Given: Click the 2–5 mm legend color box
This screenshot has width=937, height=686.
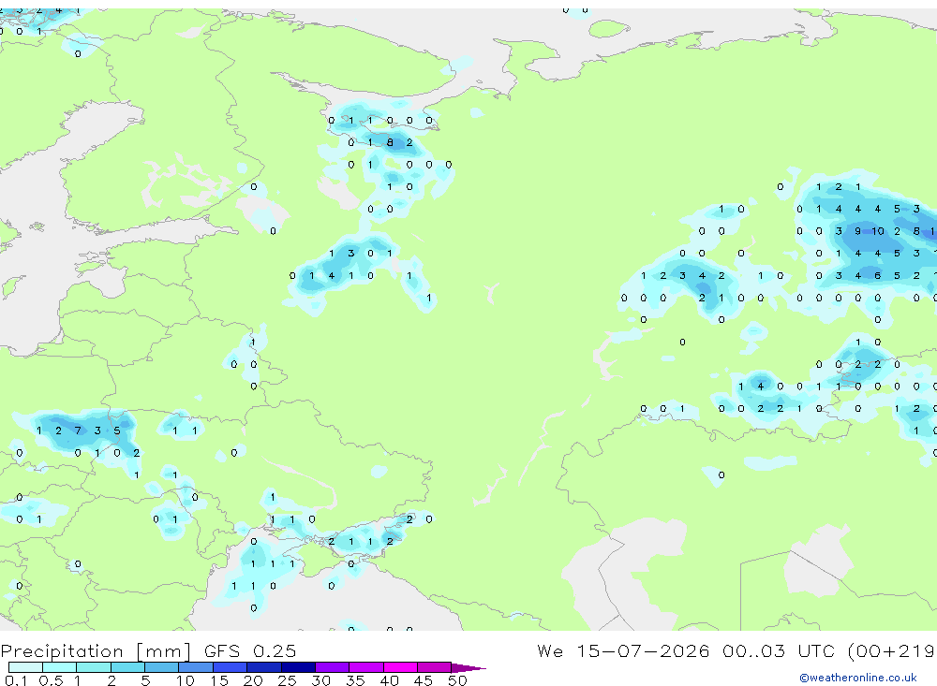Looking at the screenshot, I should (127, 667).
